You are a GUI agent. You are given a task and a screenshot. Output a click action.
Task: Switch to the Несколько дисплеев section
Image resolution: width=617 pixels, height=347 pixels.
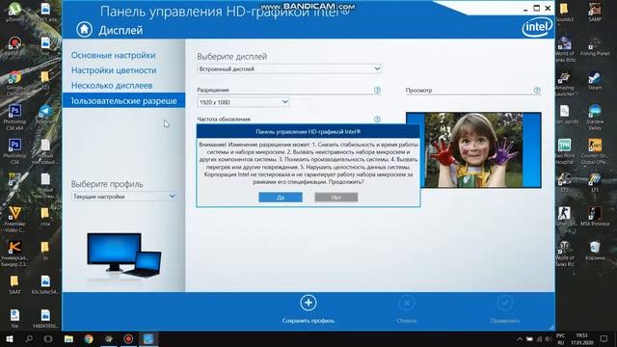click(112, 86)
